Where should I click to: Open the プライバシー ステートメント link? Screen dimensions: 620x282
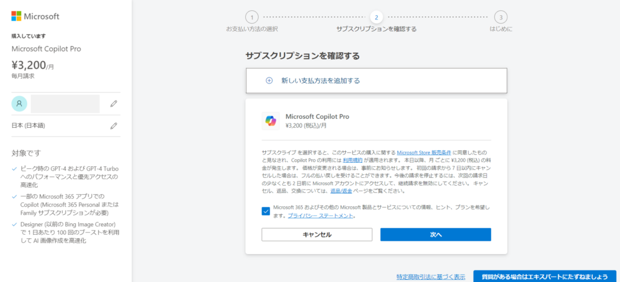pyautogui.click(x=320, y=215)
